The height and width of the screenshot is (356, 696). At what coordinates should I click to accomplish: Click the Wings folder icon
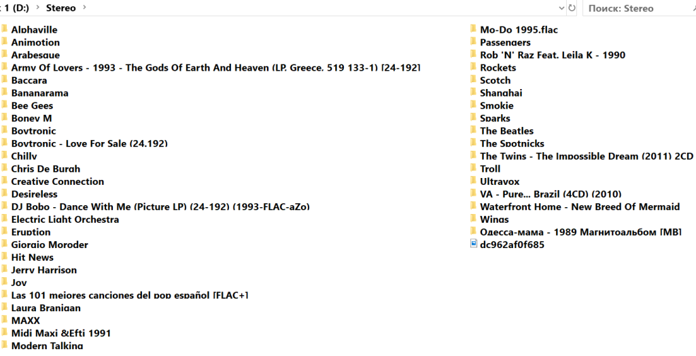tap(473, 219)
